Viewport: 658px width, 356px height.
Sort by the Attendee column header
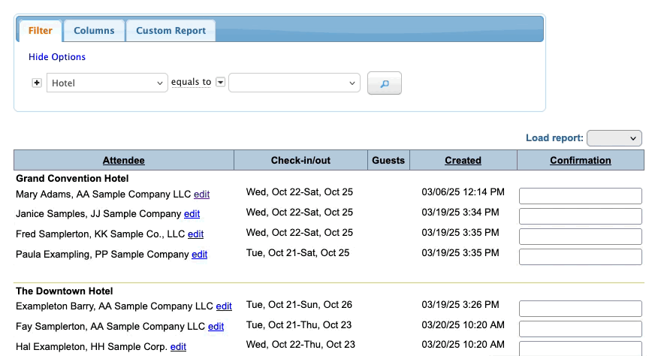coord(124,160)
